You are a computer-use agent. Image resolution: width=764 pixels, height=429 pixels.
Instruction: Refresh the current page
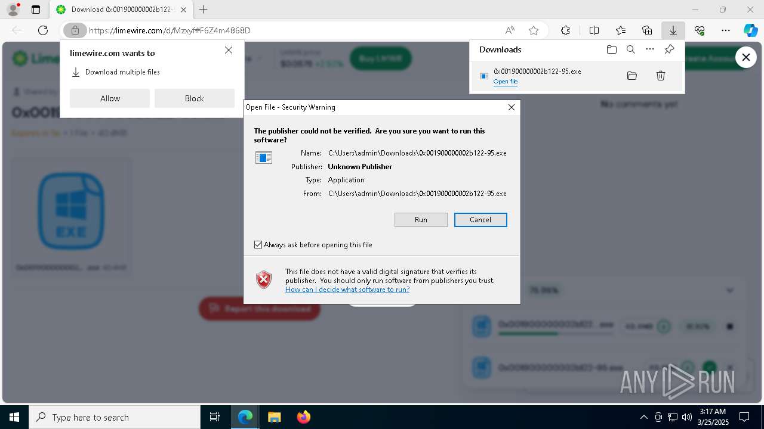coord(43,30)
